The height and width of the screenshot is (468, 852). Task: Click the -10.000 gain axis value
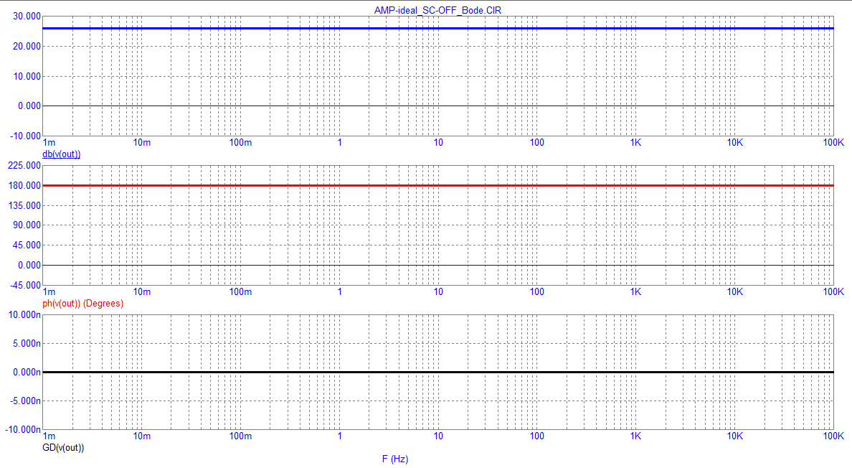[26, 136]
